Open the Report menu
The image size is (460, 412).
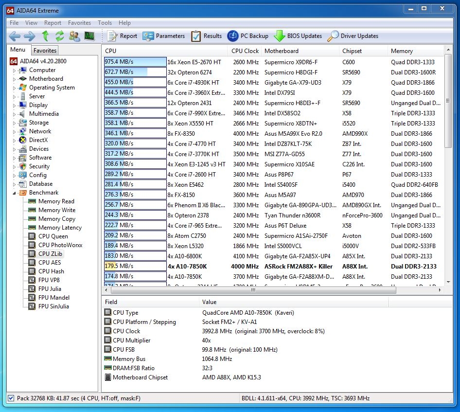coord(53,22)
